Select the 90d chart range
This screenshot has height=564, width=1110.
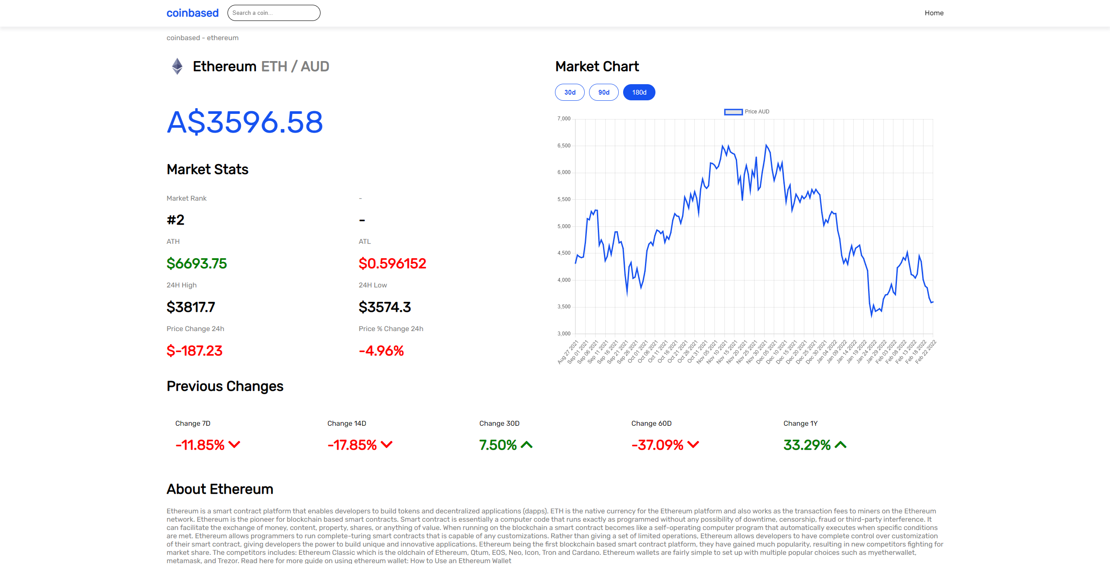coord(604,92)
